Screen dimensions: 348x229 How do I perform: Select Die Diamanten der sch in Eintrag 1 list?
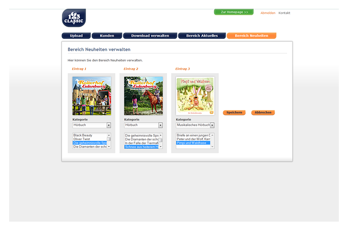point(90,147)
